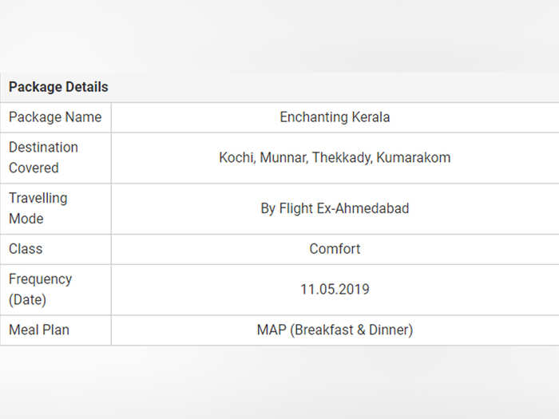Click the Comfort class value
The image size is (559, 419).
(335, 249)
